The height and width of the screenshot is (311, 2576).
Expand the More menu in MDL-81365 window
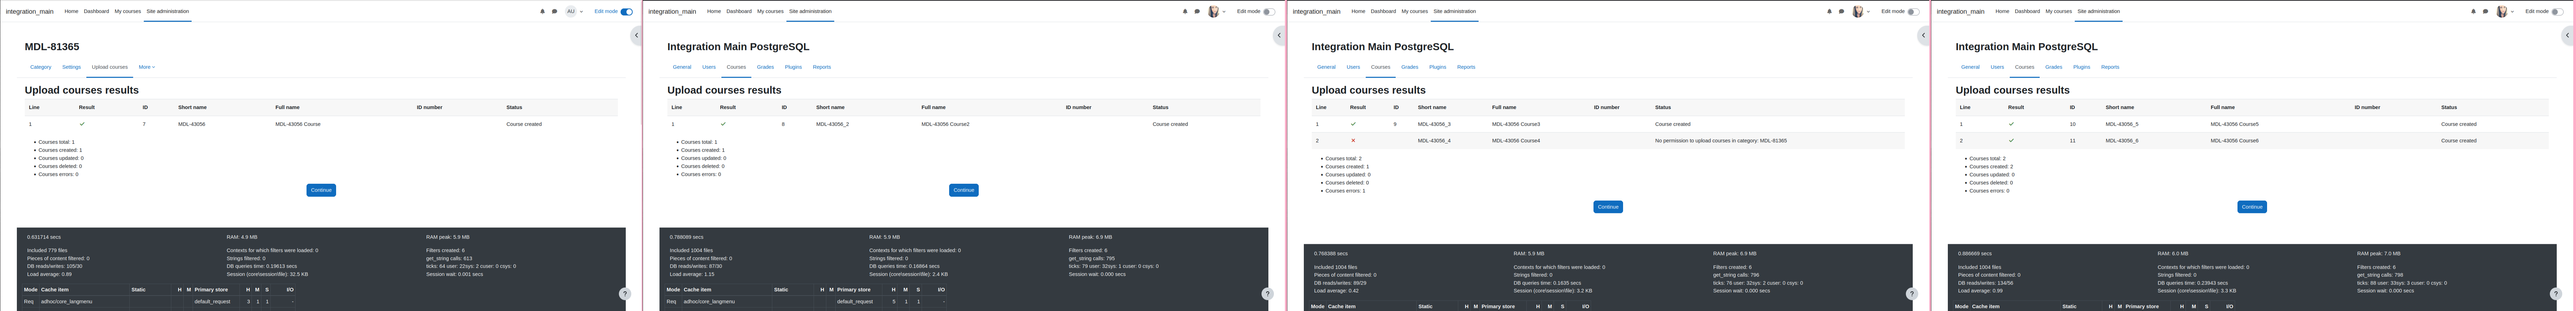[147, 67]
